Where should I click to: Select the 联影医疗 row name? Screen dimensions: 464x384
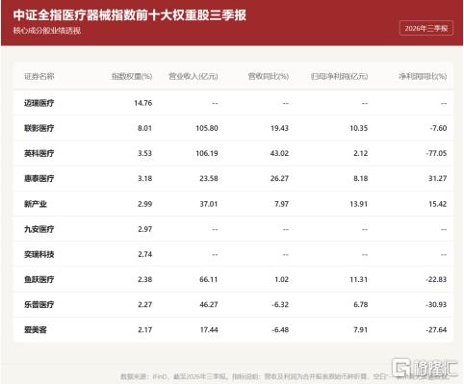coord(39,128)
